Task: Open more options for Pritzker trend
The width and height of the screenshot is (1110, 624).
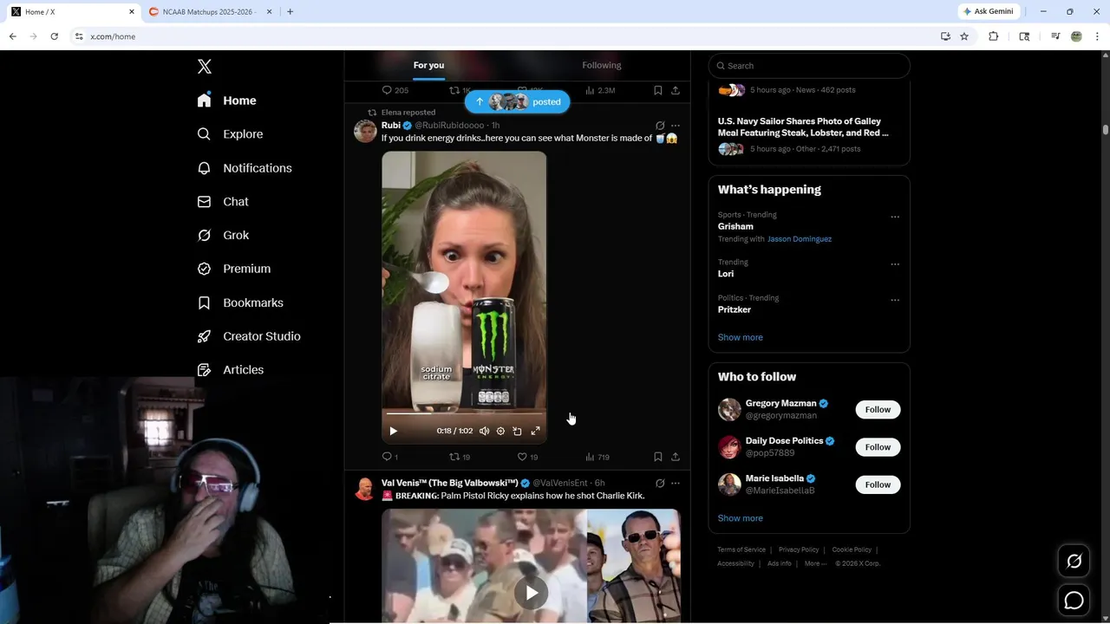Action: [x=895, y=300]
